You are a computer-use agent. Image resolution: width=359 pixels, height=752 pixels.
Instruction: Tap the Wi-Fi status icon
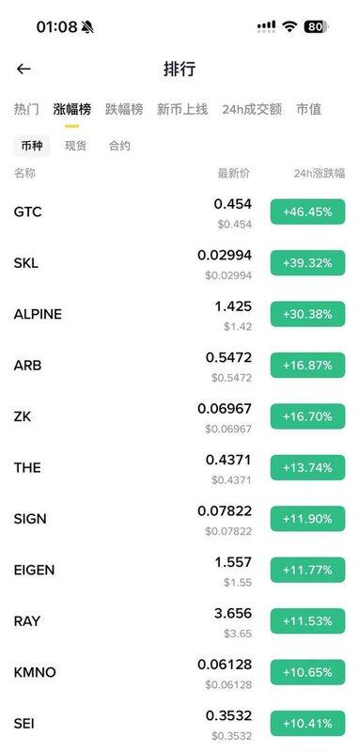(289, 26)
